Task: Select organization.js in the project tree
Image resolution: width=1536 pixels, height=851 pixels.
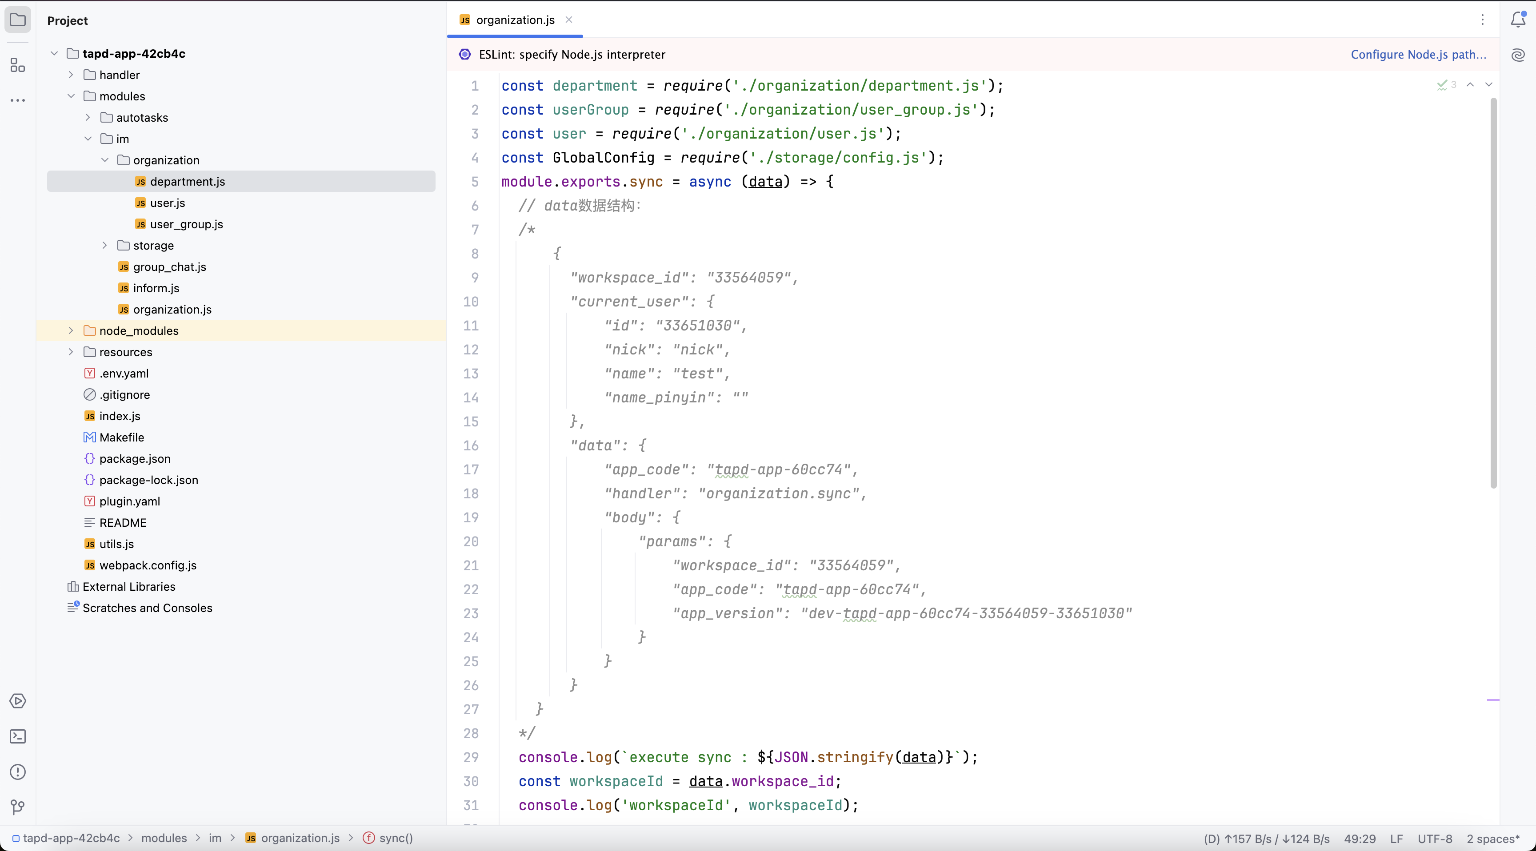Action: [172, 309]
